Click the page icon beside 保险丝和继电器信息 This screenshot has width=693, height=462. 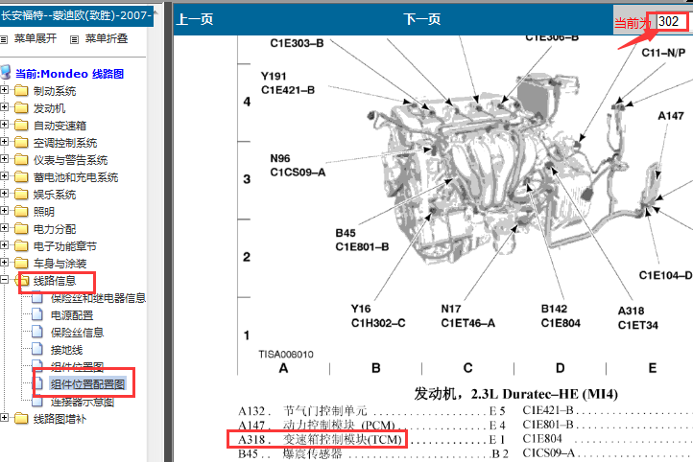pos(37,298)
